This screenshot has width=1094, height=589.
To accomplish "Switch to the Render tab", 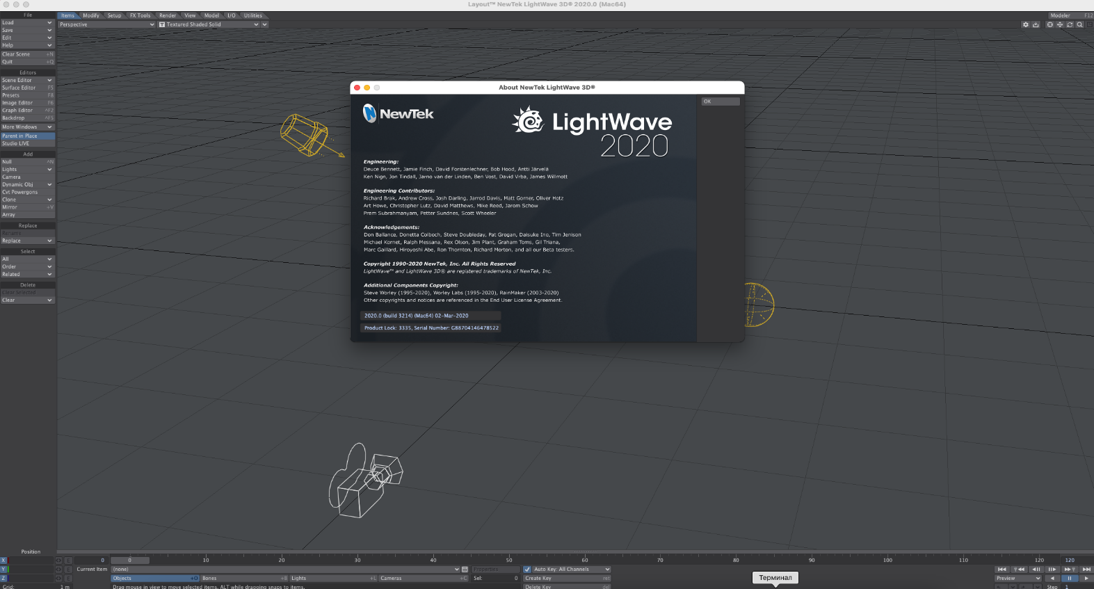I will (x=168, y=15).
